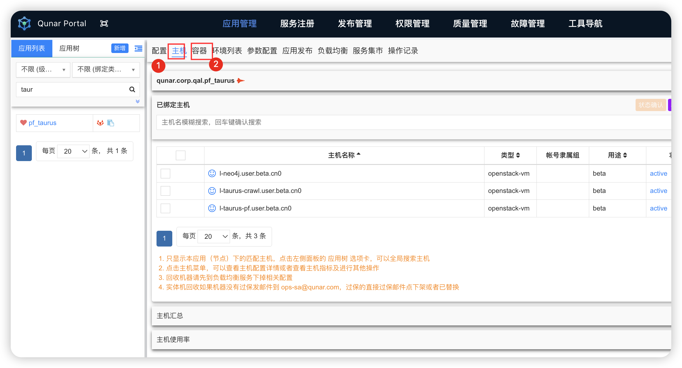
Task: Click the GitLab icon beside pf_taurus
Action: point(100,123)
